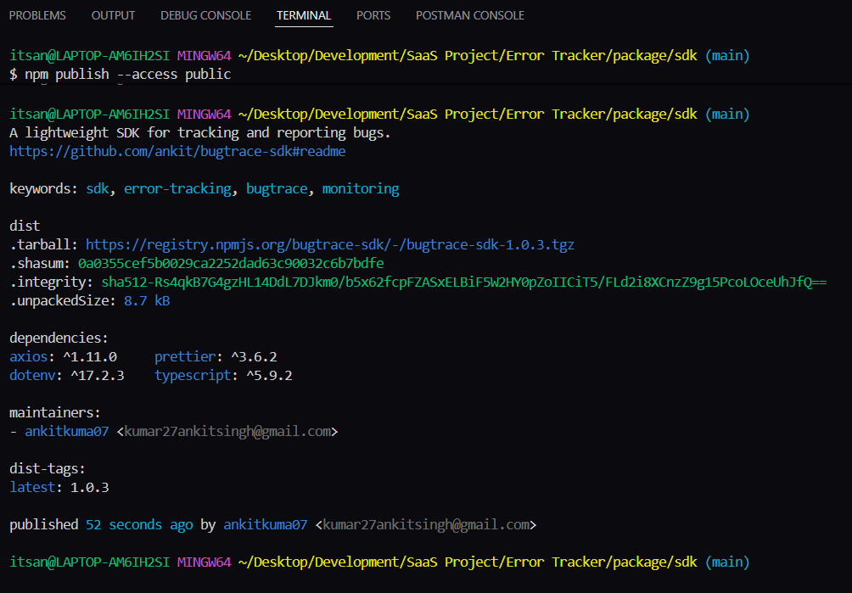Switch to the POSTMAN CONSOLE tab
This screenshot has height=593, width=852.
pos(470,15)
